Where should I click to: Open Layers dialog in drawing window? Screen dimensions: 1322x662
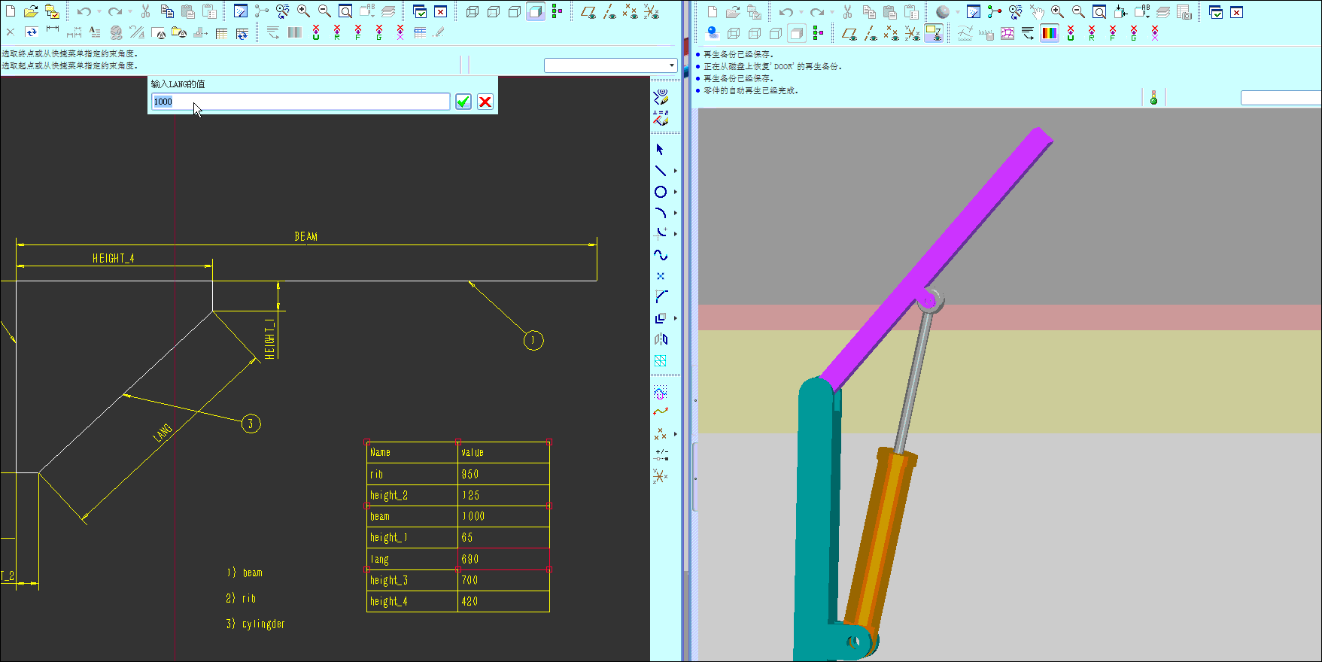tap(388, 11)
